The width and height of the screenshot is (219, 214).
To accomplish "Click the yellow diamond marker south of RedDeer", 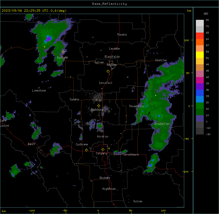I will 108,71.
